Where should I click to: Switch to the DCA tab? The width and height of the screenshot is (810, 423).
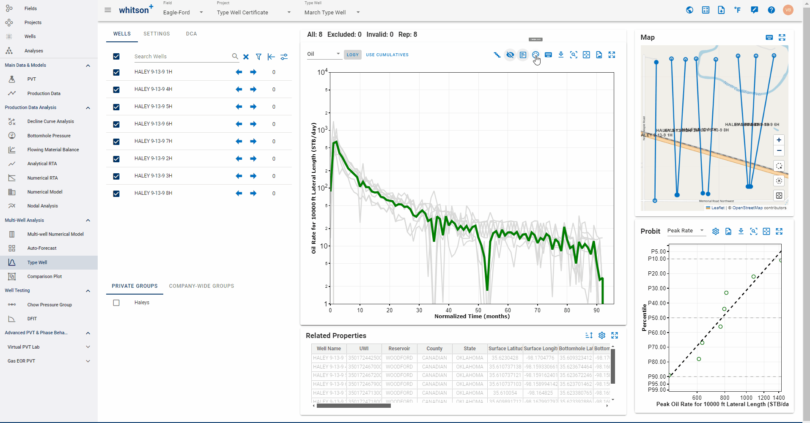pos(191,34)
